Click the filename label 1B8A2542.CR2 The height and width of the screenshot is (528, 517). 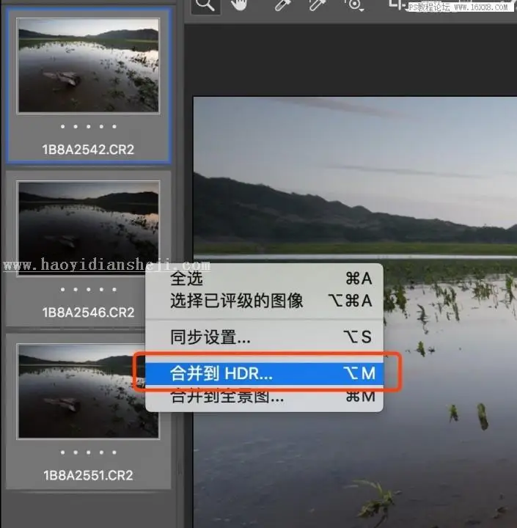[x=88, y=150]
